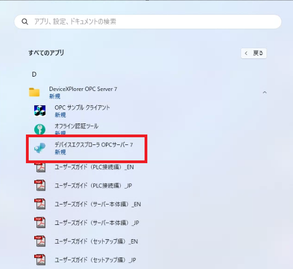Click the DeviceXPlorer OPC Server 7 folder icon
Viewport: 293px width, 269px height.
tap(34, 92)
